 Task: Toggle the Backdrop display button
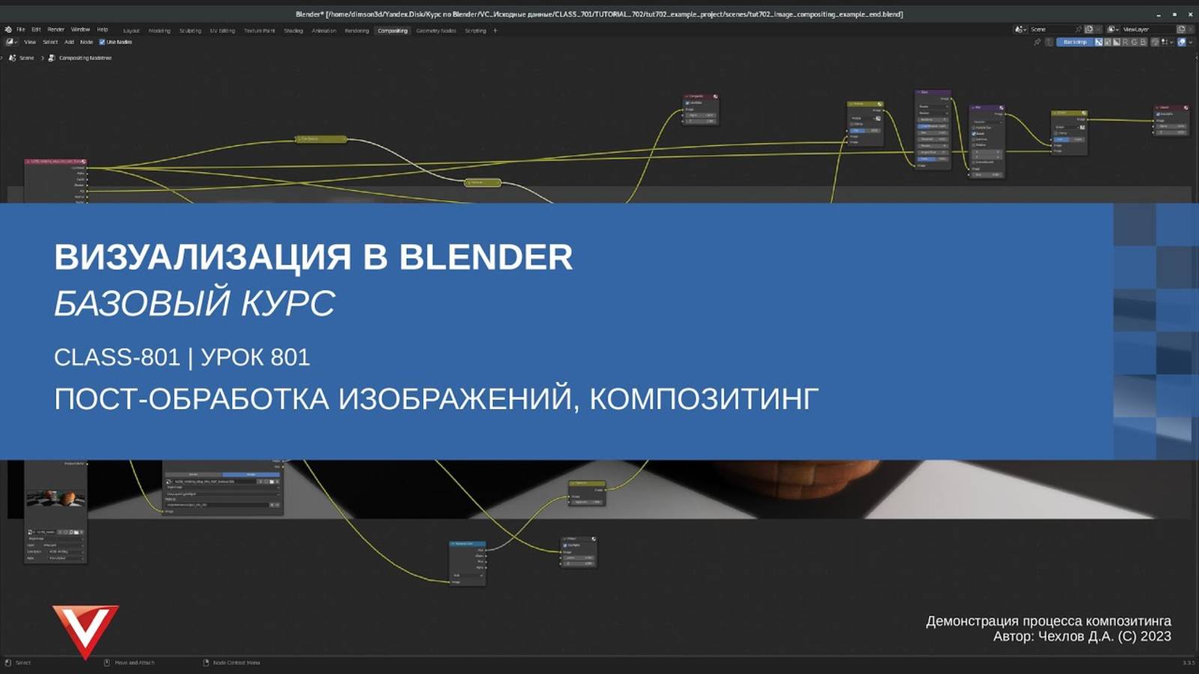pos(1075,43)
